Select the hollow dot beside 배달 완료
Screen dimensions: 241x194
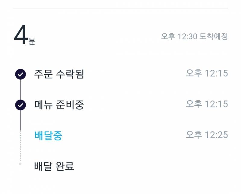coord(20,163)
